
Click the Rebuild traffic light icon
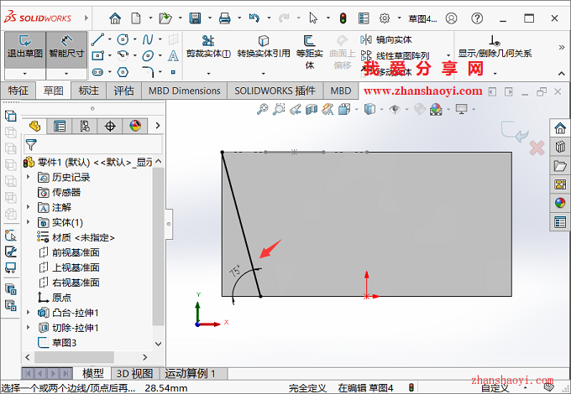point(343,18)
